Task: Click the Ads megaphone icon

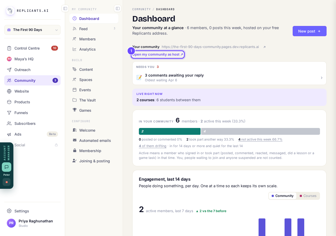Action: point(9,134)
